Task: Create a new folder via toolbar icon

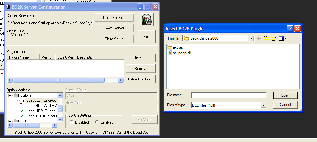Action: (274, 38)
